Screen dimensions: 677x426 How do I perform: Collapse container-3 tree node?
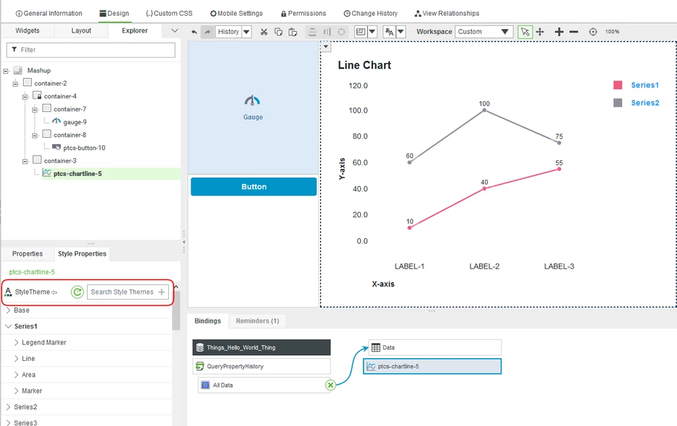pyautogui.click(x=25, y=161)
